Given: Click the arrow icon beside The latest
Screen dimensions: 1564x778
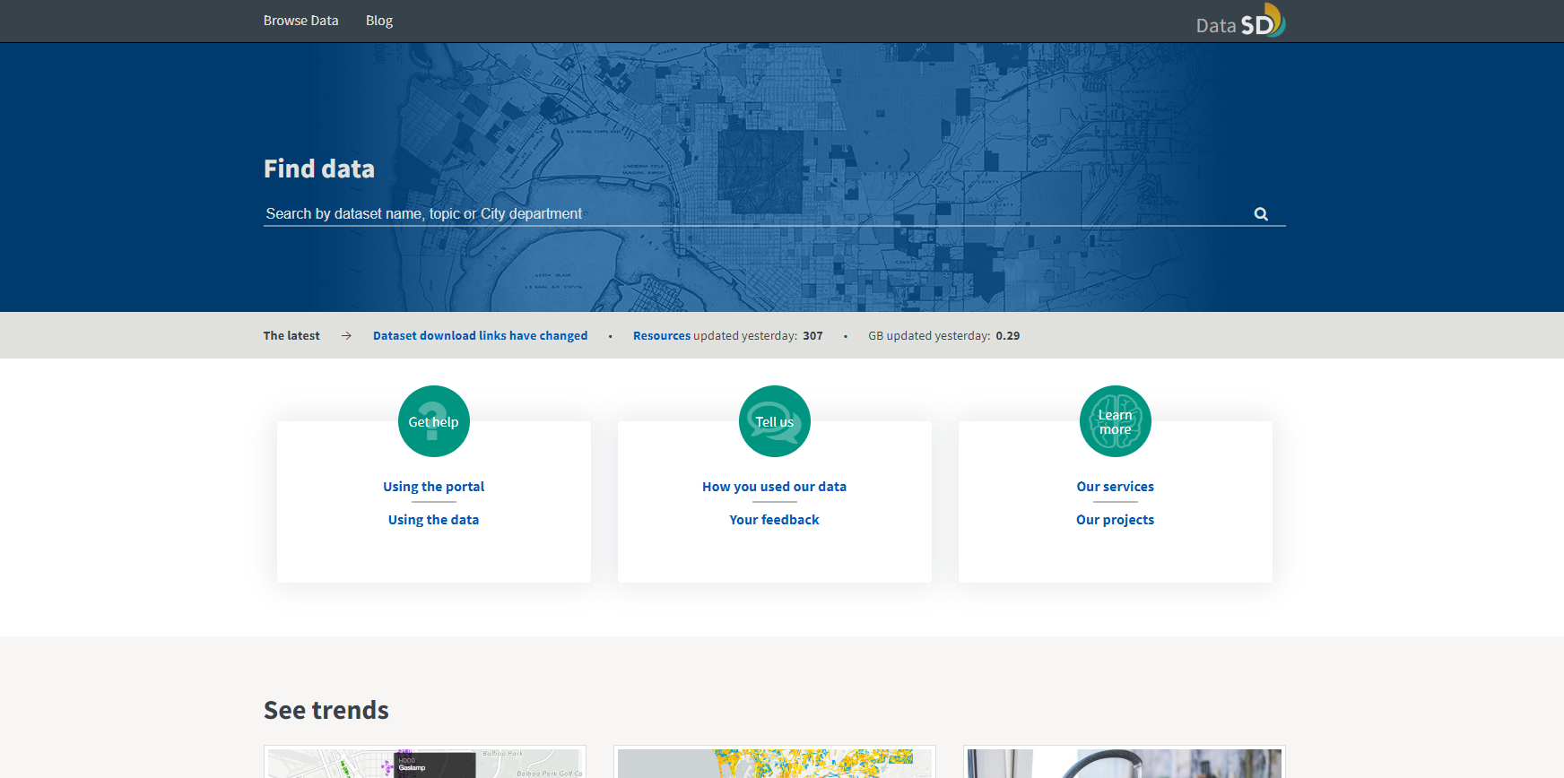Looking at the screenshot, I should tap(346, 336).
